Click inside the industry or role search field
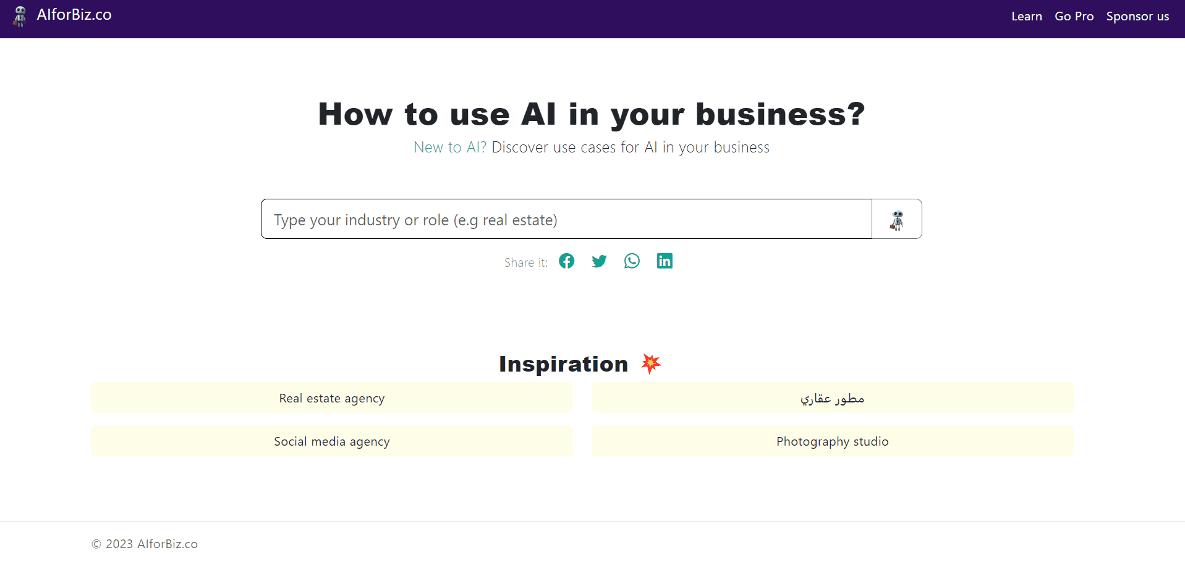The height and width of the screenshot is (566, 1185). 566,219
